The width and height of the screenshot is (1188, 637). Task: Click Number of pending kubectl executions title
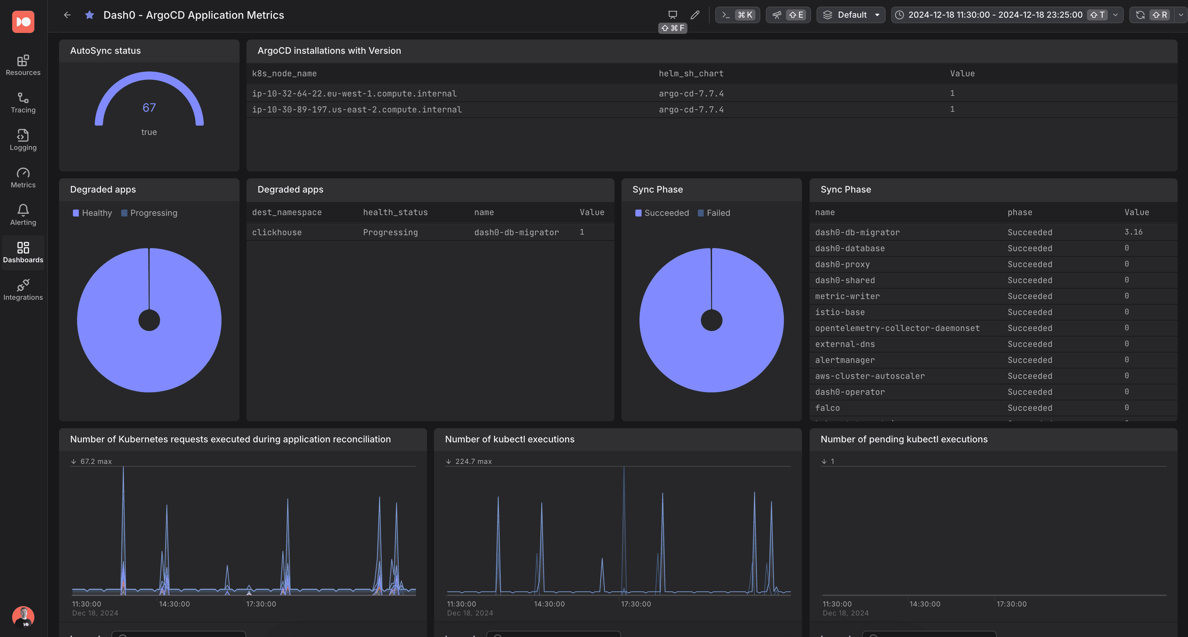(904, 439)
